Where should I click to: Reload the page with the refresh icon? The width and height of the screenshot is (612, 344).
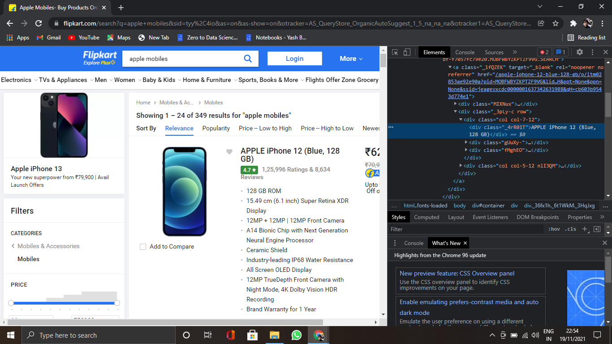coord(39,23)
